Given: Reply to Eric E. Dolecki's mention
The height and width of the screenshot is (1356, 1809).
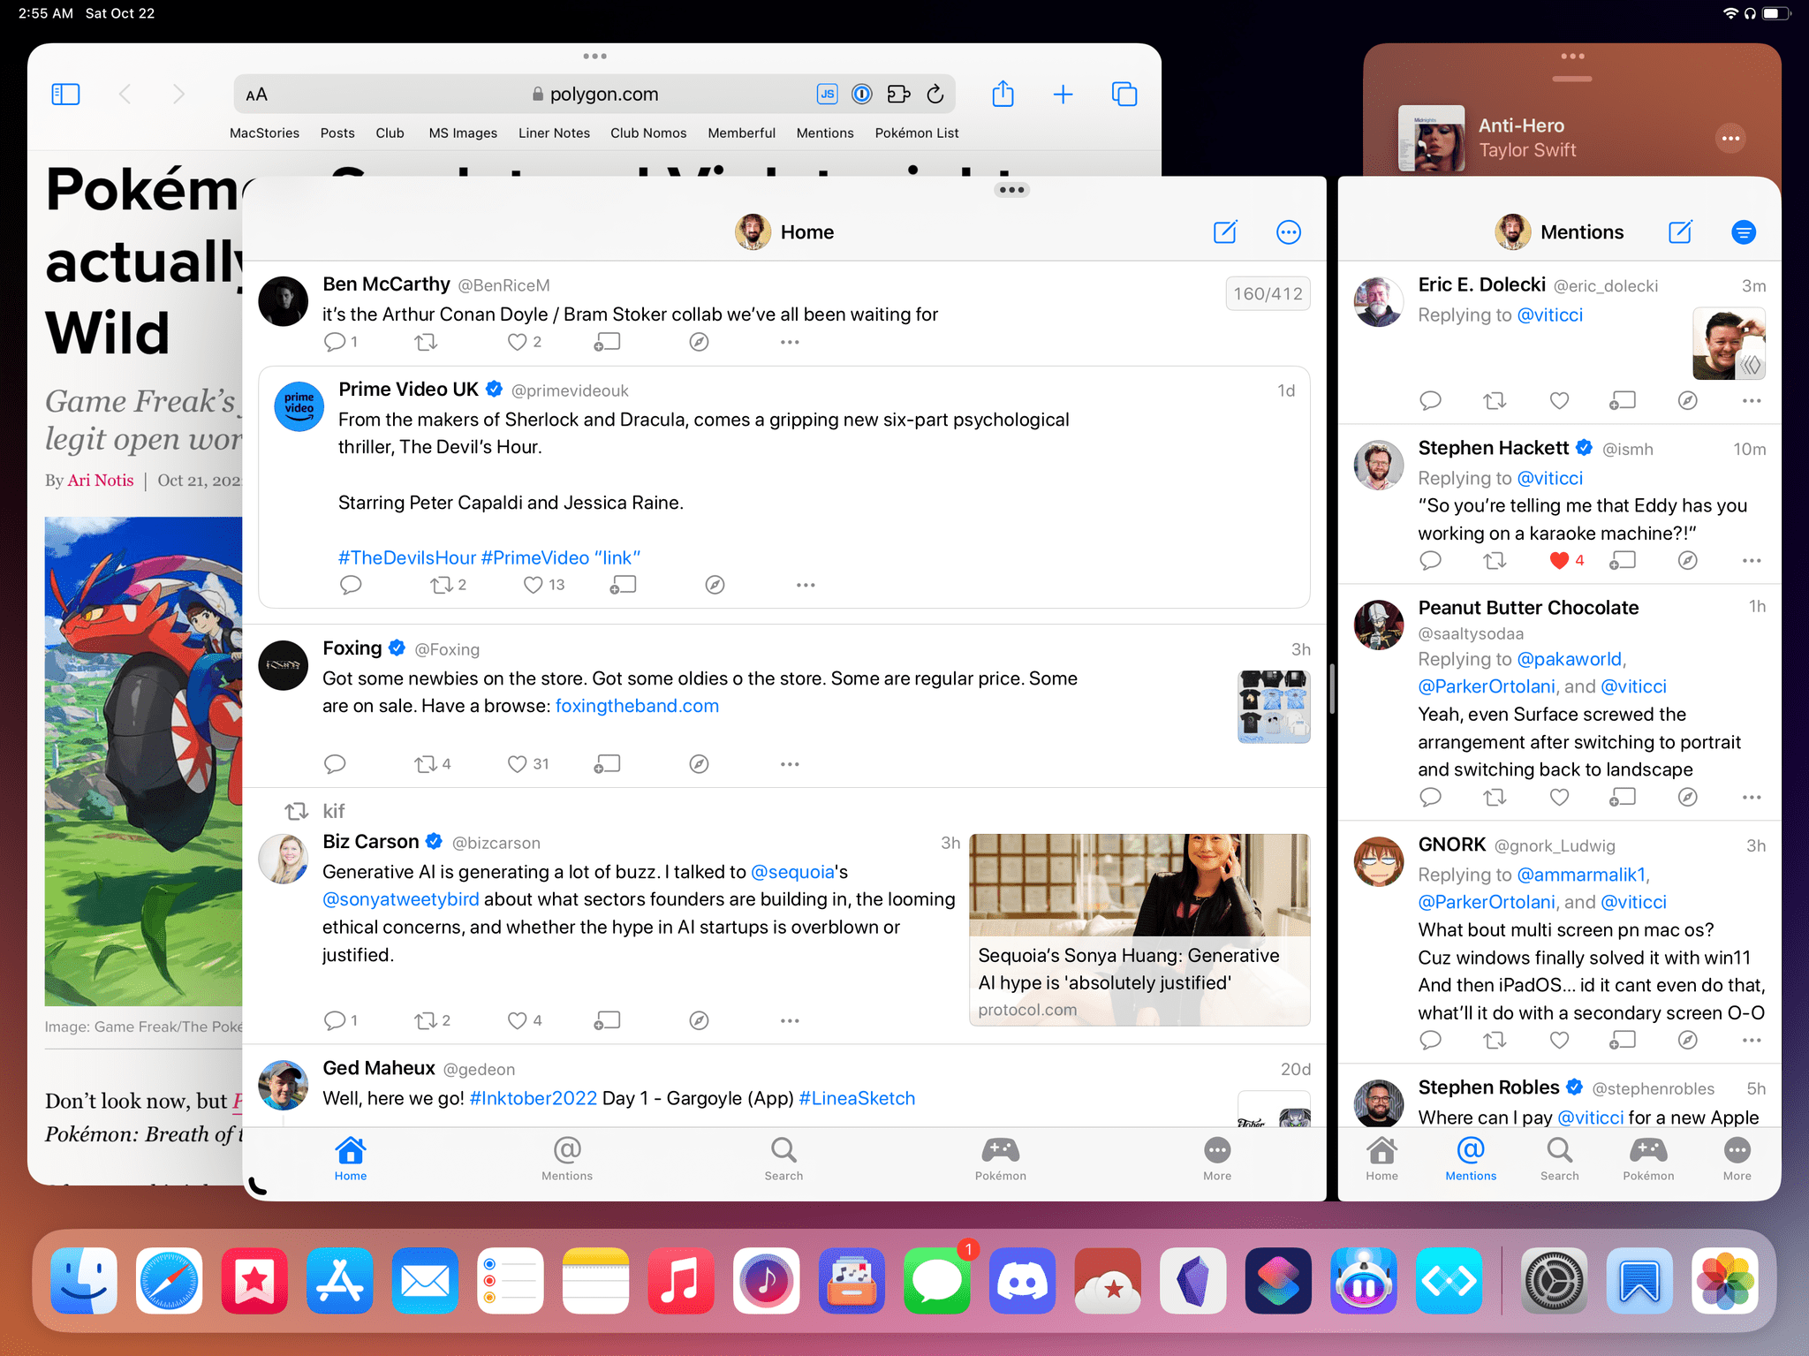Looking at the screenshot, I should pyautogui.click(x=1430, y=401).
